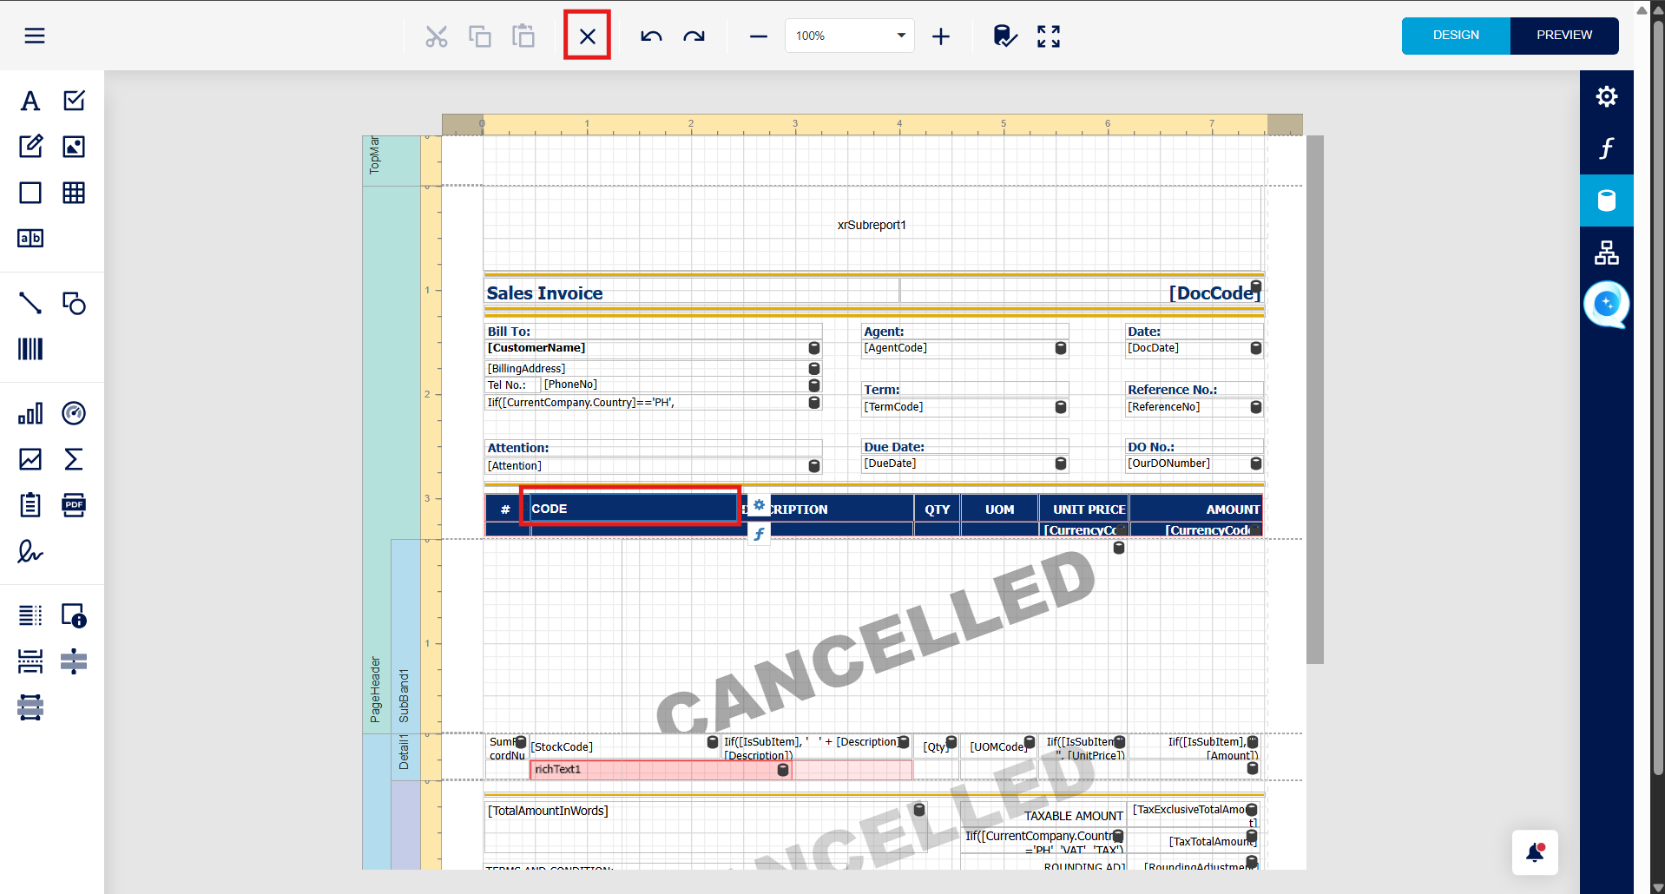Screen dimensions: 1665x894
Task: Select the Page Info control tool
Action: click(x=74, y=615)
